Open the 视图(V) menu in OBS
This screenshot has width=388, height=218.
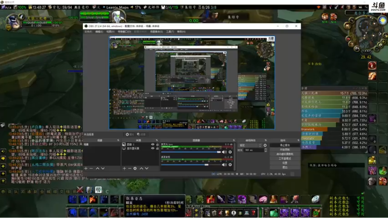[x=111, y=31]
